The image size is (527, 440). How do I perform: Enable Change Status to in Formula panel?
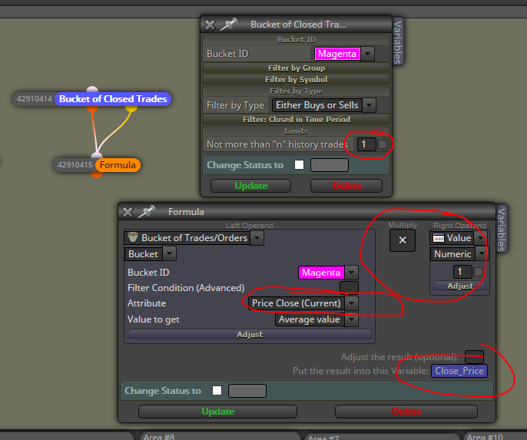click(x=217, y=391)
